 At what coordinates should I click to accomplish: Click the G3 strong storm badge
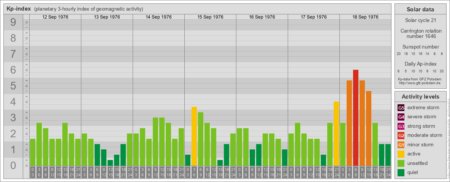[x=401, y=126]
